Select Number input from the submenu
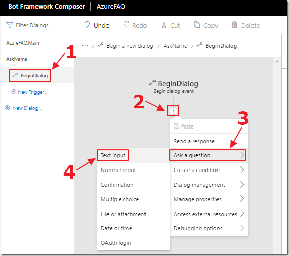The image size is (289, 256). tap(134, 170)
